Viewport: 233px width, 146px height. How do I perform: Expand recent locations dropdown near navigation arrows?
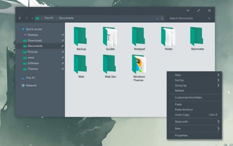click(32, 18)
